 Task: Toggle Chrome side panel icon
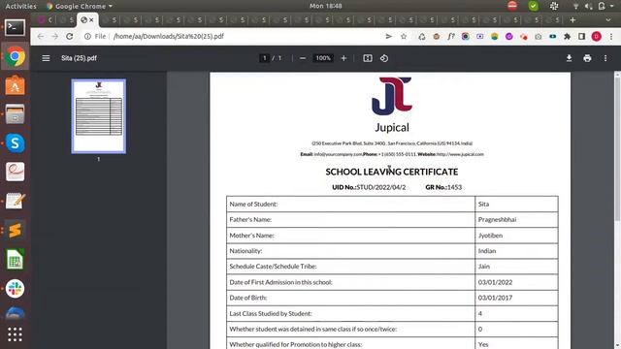[x=581, y=37]
